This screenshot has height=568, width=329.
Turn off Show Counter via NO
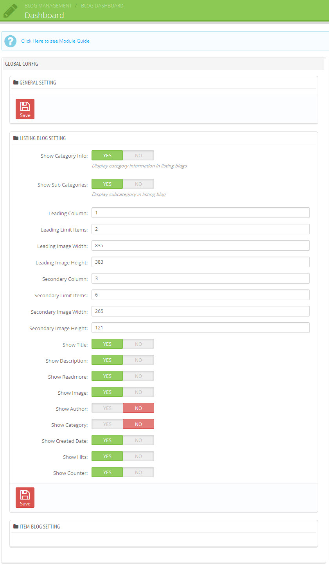tap(138, 472)
